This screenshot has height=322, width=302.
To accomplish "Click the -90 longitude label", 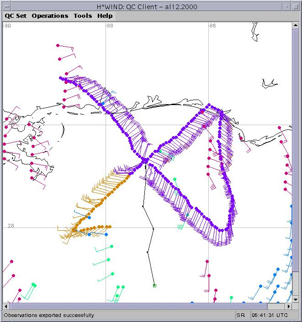I will (x=7, y=26).
